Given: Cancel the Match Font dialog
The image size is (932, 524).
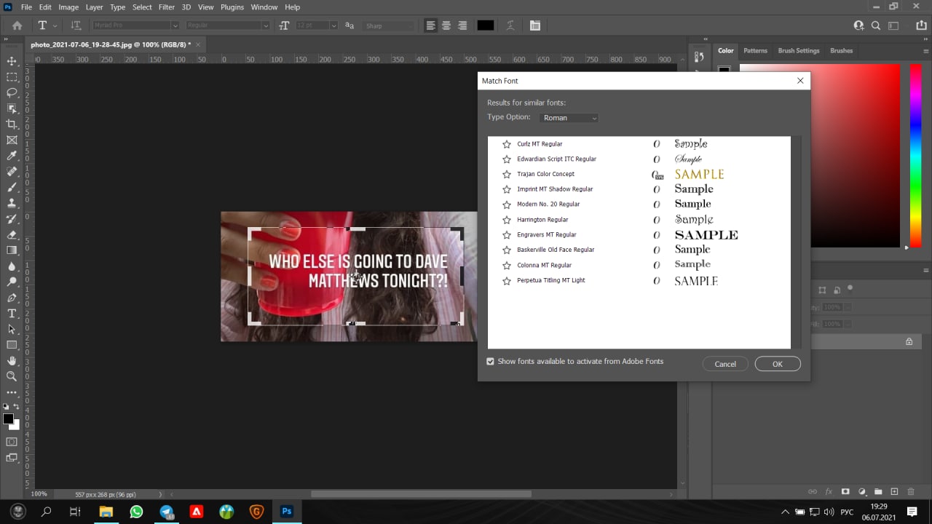Looking at the screenshot, I should [724, 364].
